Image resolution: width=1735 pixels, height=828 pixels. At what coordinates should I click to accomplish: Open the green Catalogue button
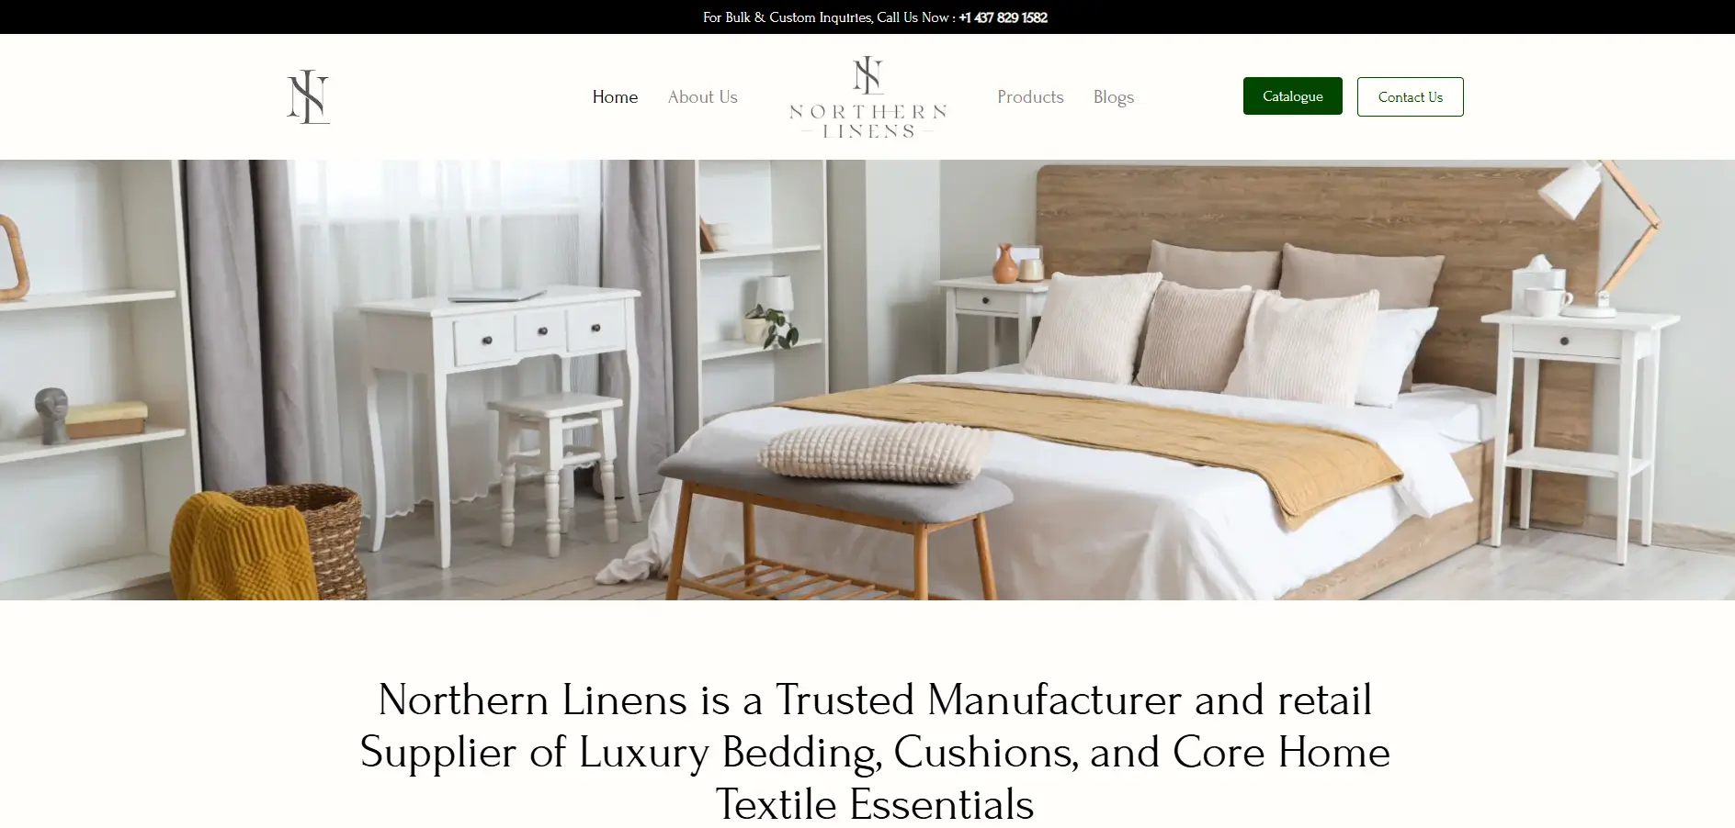1292,96
